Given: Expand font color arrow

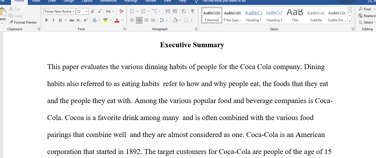Looking at the screenshot, I should (122, 20).
